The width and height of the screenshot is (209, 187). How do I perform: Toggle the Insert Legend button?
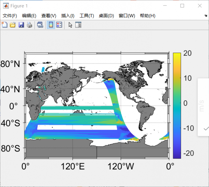59,25
